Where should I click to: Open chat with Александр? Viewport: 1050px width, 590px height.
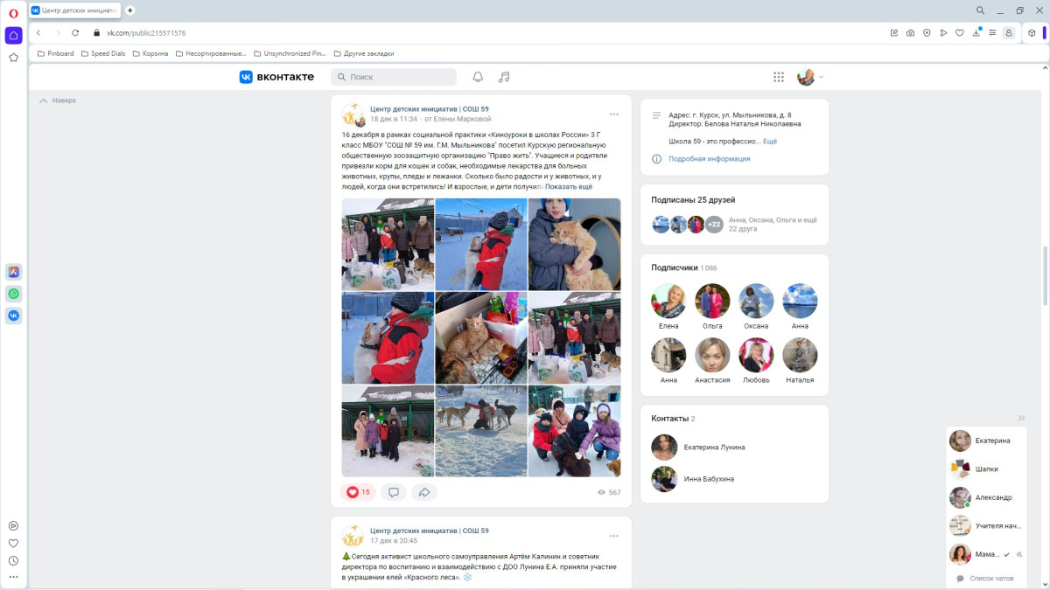[985, 497]
